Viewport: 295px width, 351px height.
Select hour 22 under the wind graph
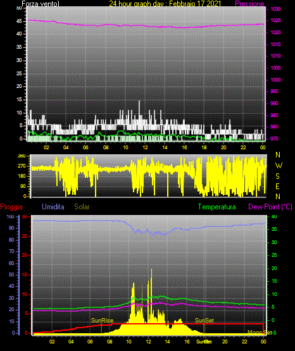[x=243, y=147]
